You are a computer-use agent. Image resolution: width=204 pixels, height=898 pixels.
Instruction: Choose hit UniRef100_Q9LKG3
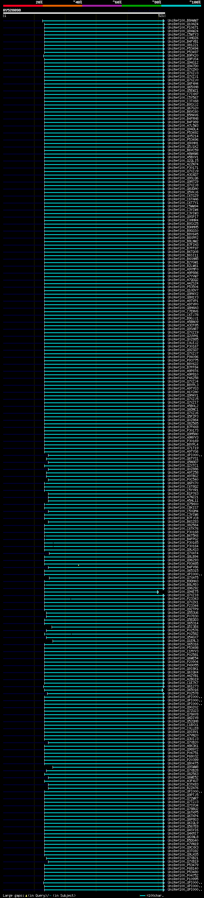tap(183, 550)
